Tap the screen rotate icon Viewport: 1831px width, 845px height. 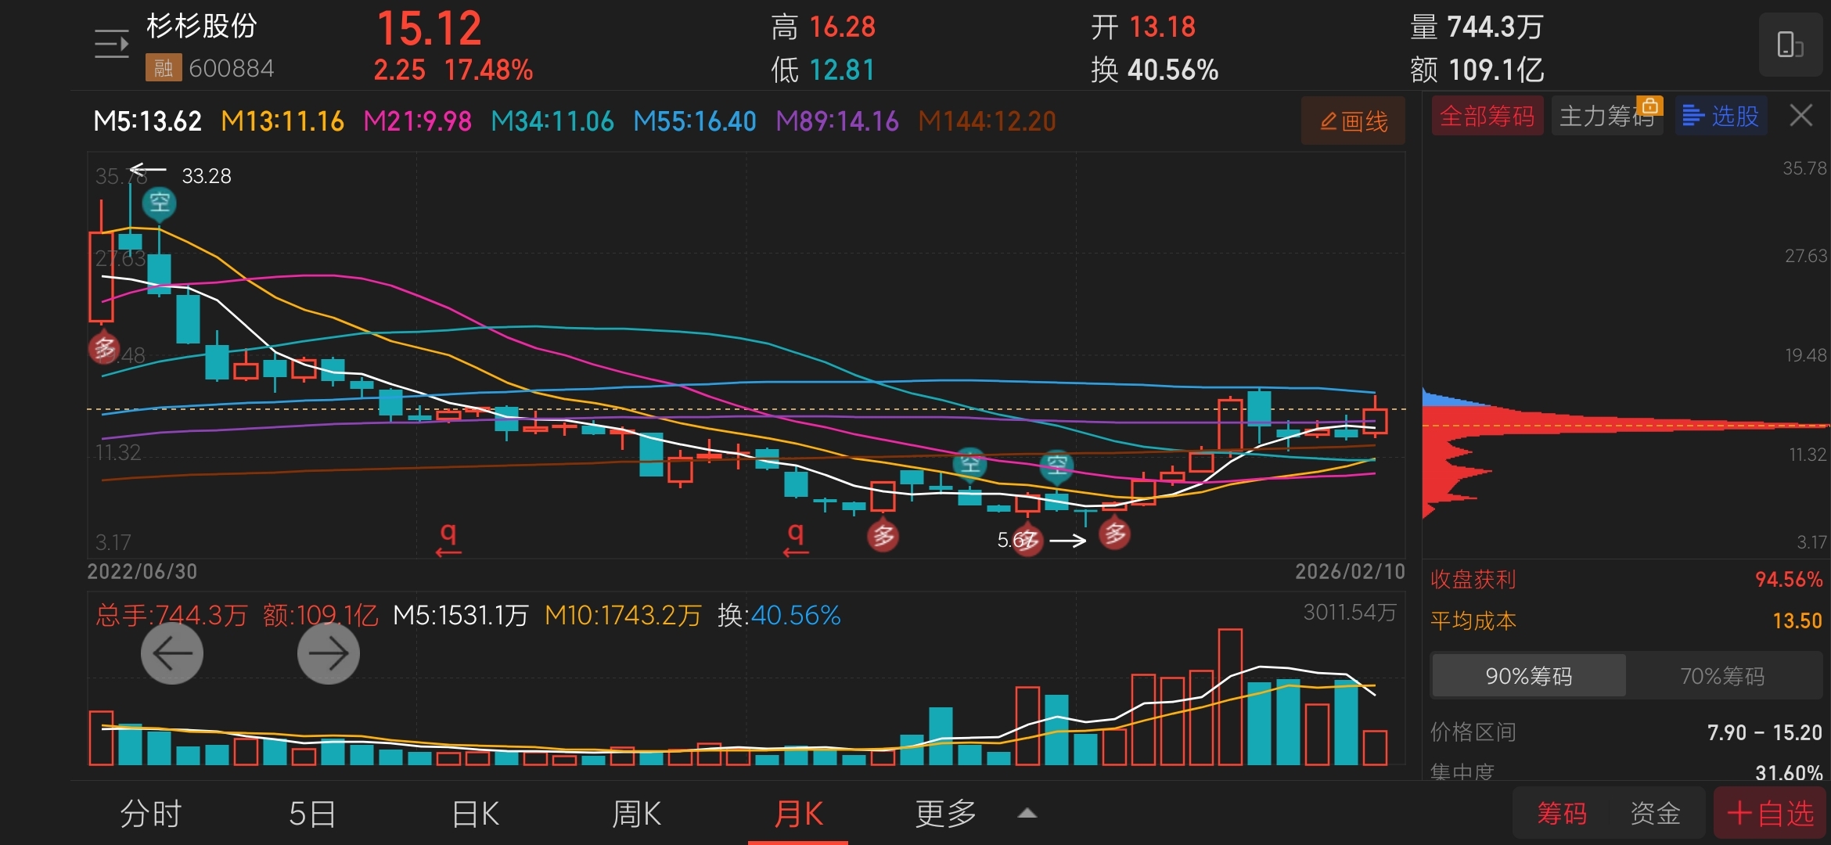tap(1790, 45)
